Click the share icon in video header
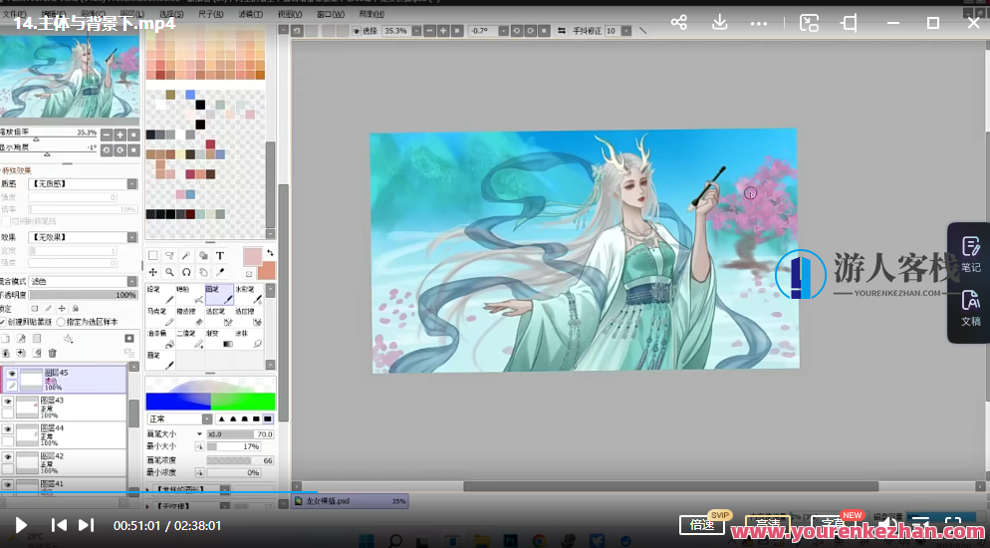Image resolution: width=990 pixels, height=548 pixels. coord(679,22)
